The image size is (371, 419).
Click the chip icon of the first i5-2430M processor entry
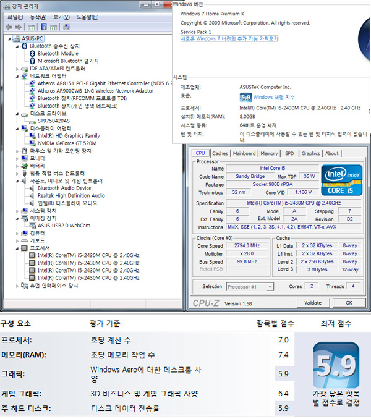tap(32, 255)
